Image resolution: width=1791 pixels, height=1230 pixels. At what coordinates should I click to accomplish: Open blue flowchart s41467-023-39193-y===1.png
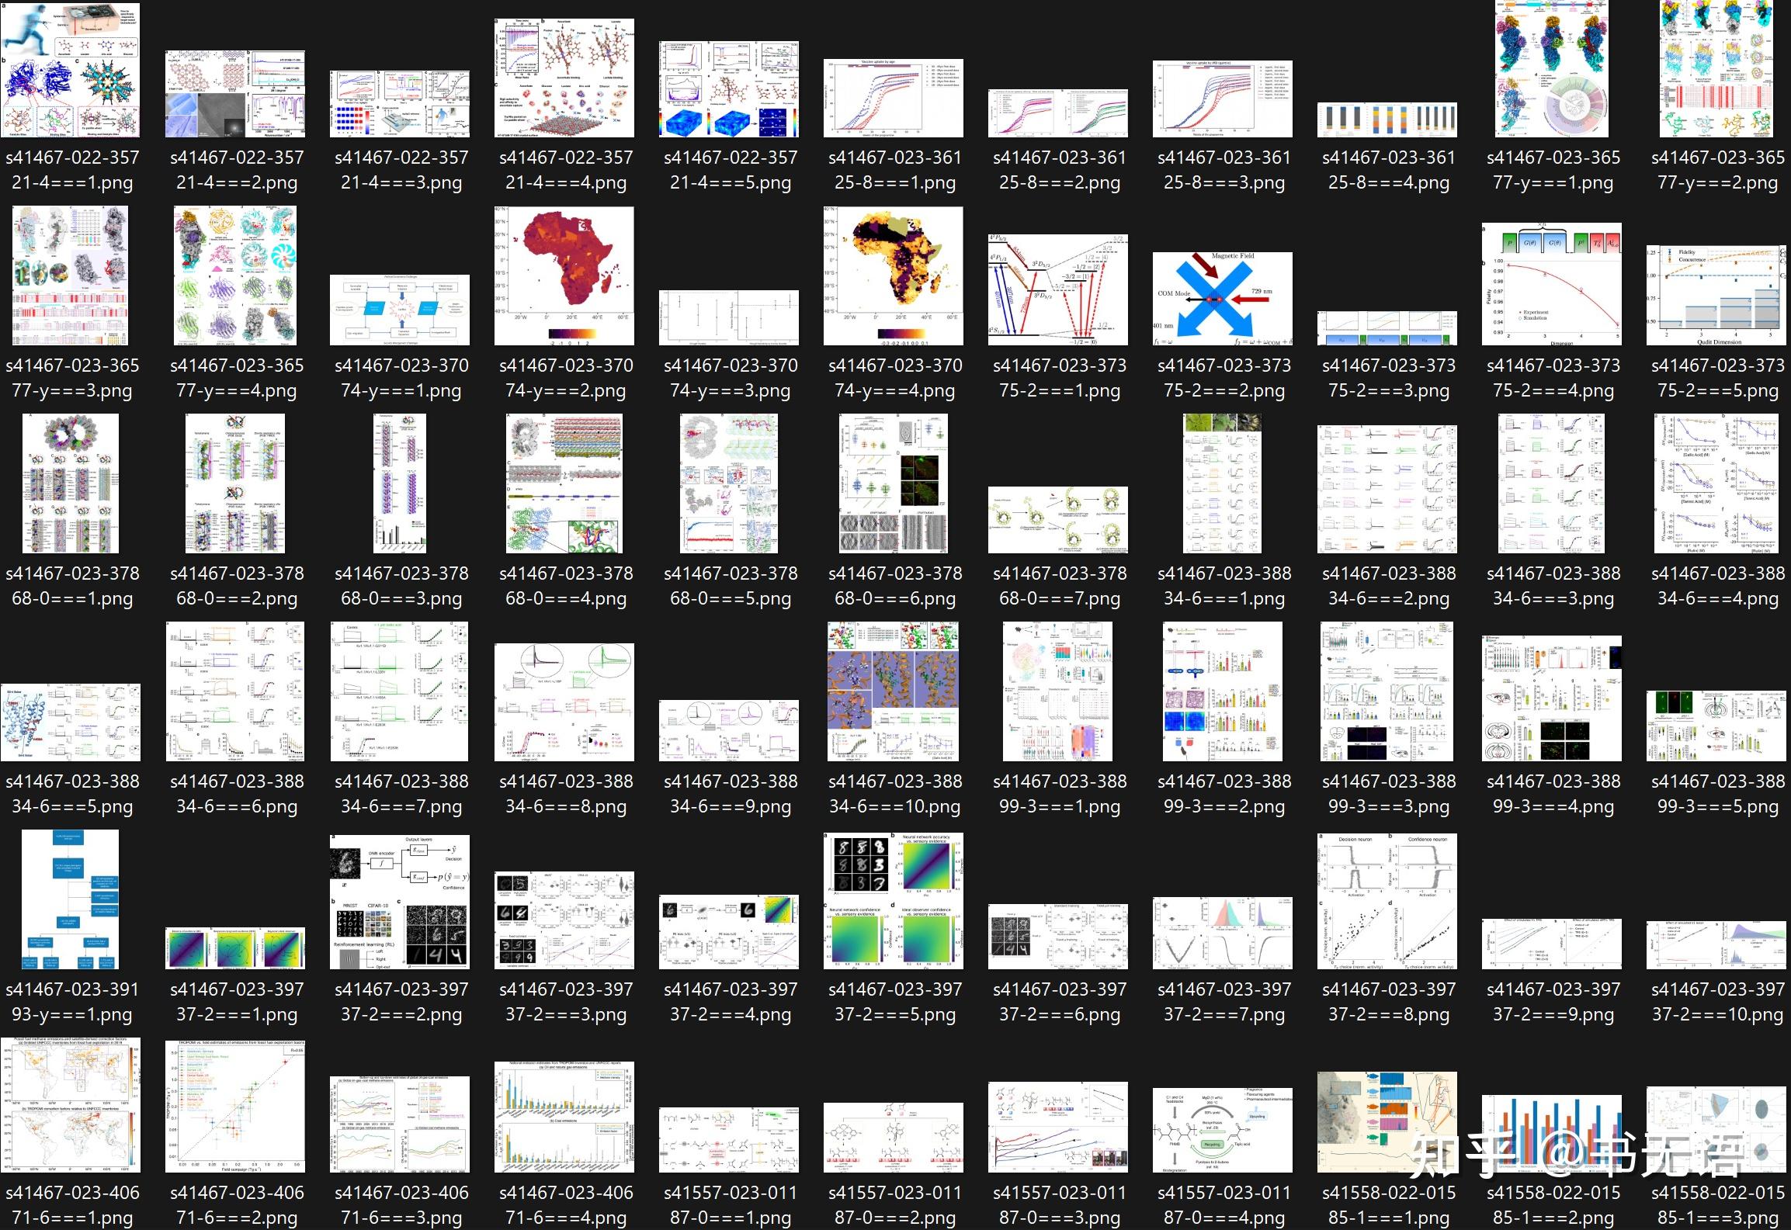click(x=71, y=899)
